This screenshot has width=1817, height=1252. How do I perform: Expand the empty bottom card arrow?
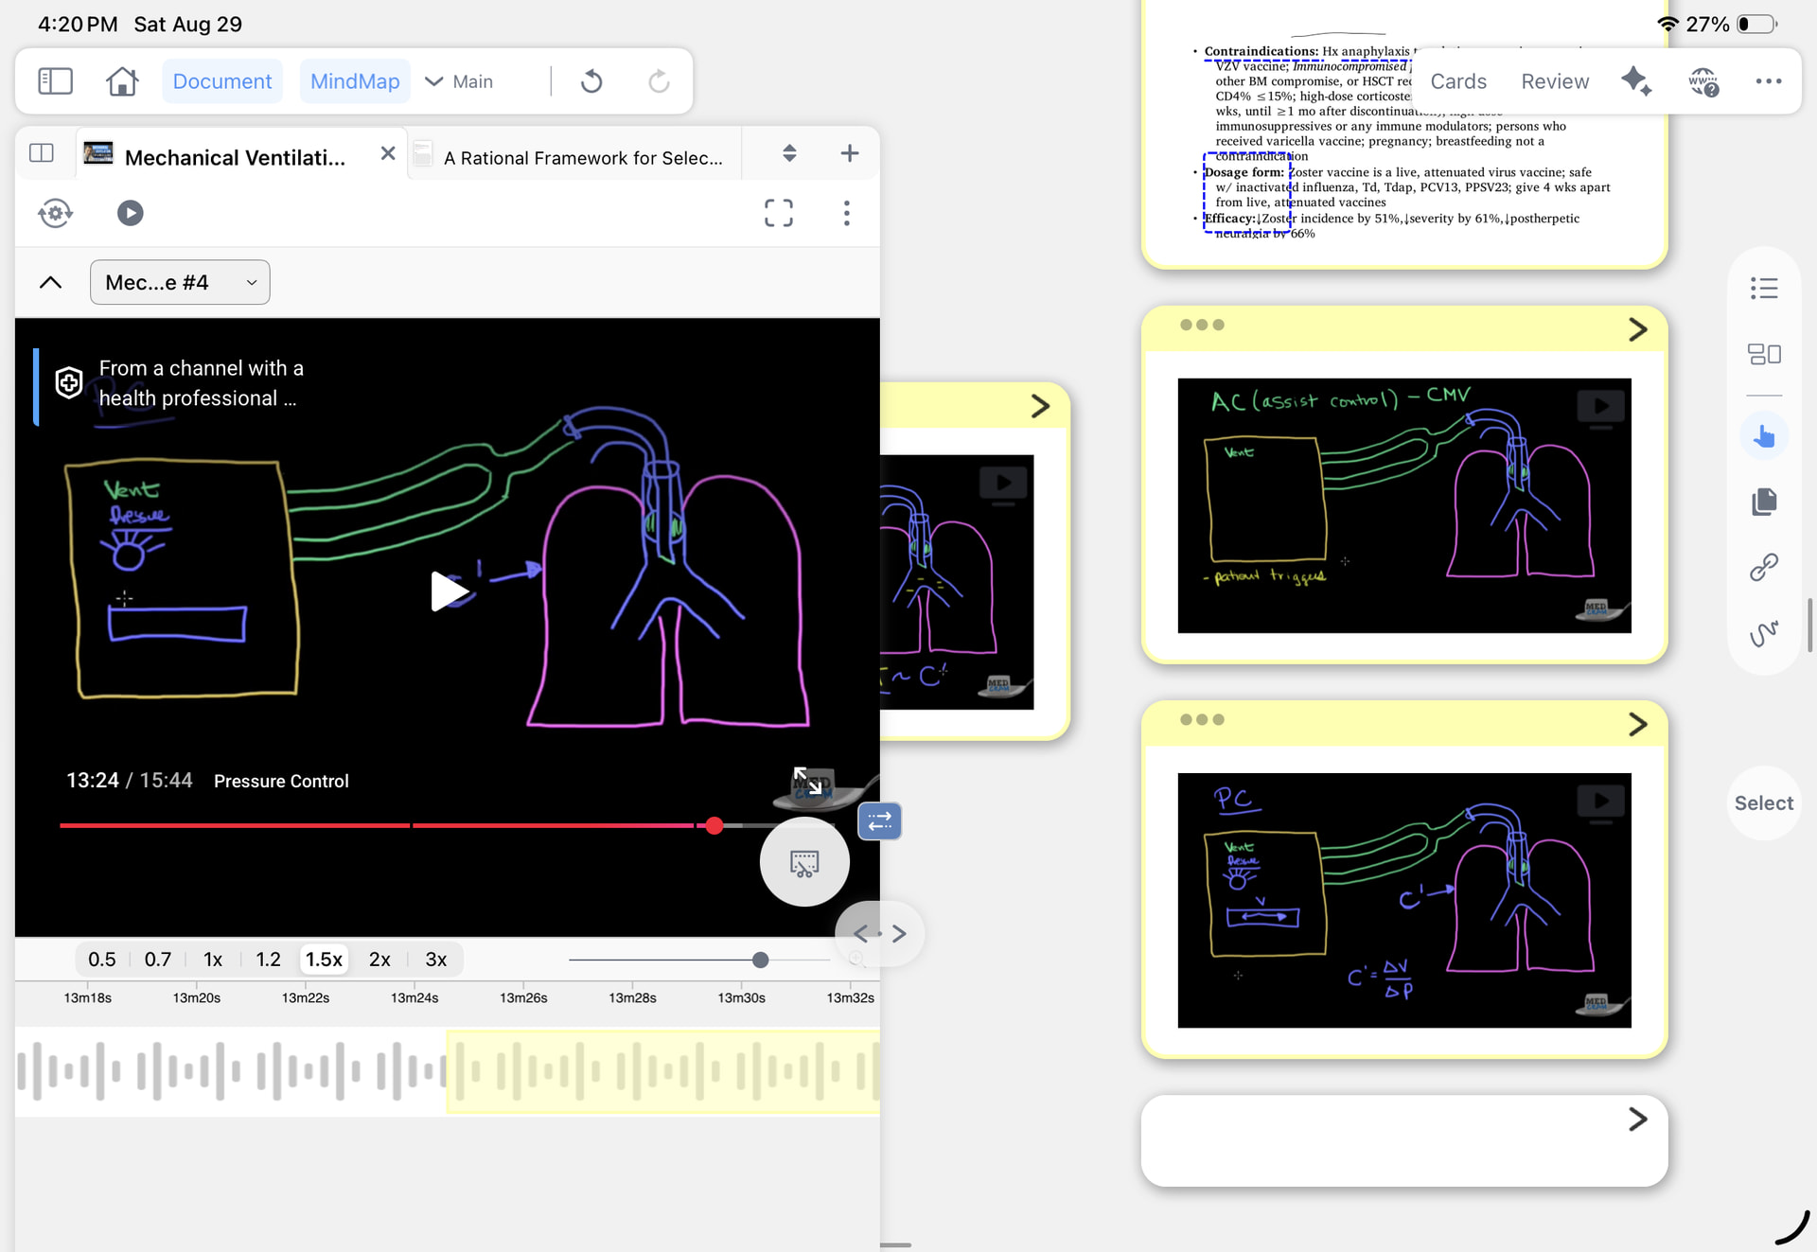[x=1638, y=1120]
